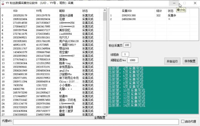Click the 采集中 status cell
This screenshot has height=126, width=200.
(172, 15)
